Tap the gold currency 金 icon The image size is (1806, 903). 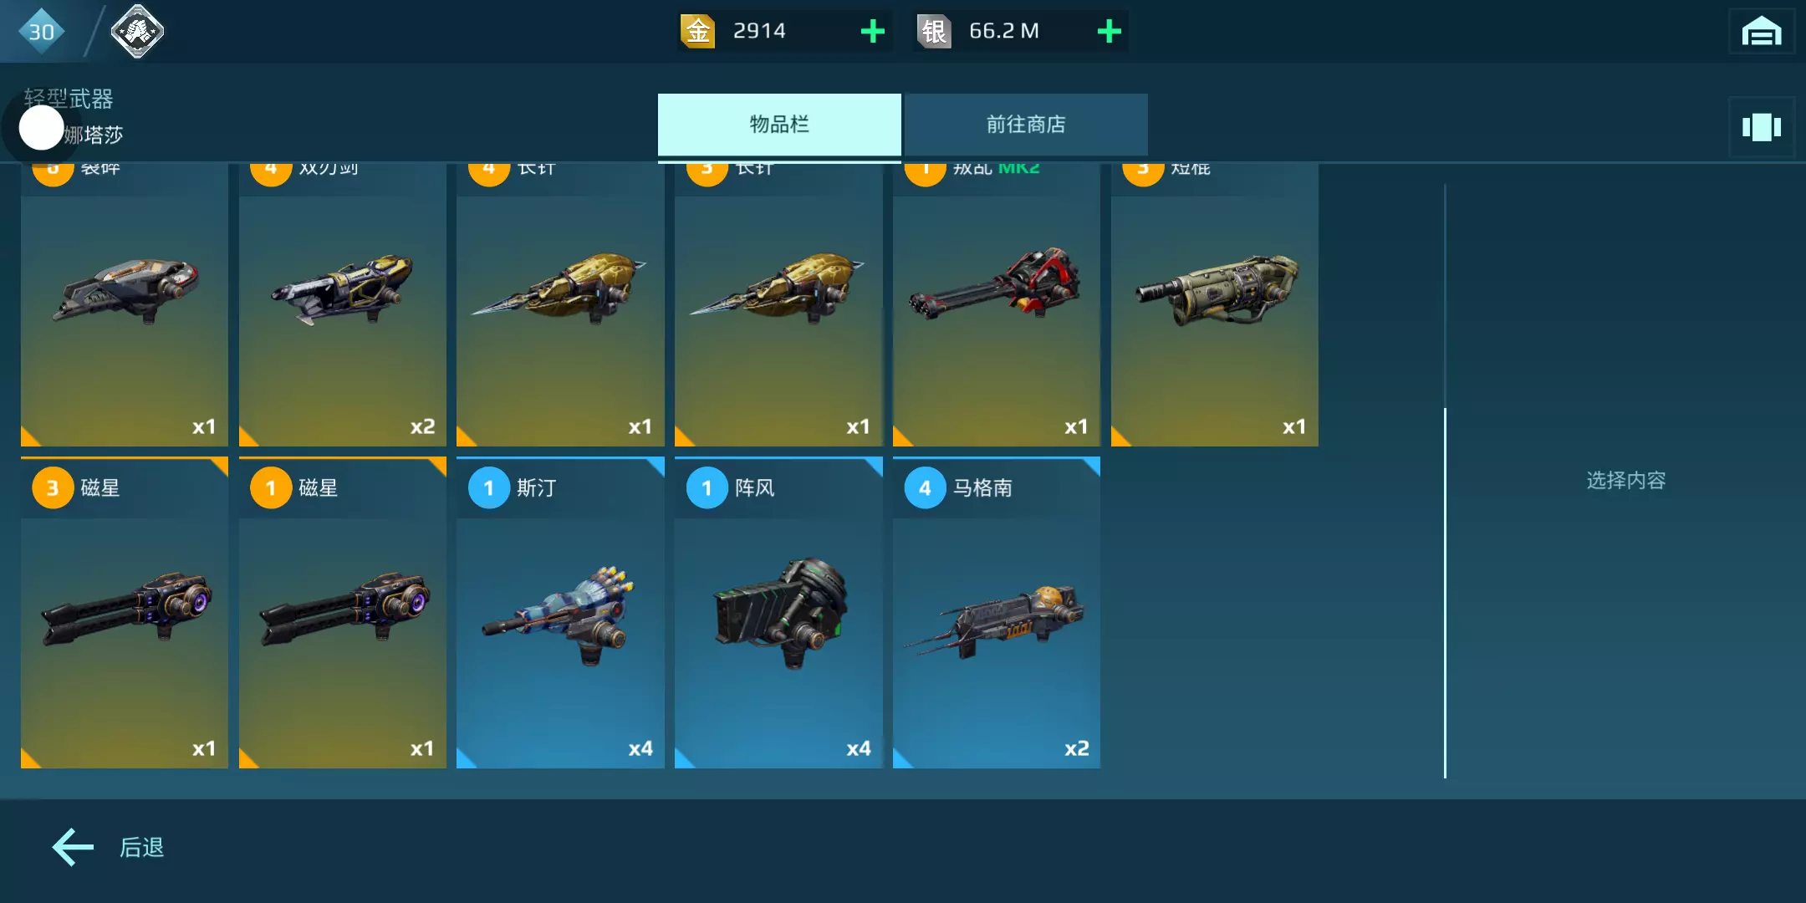[697, 32]
